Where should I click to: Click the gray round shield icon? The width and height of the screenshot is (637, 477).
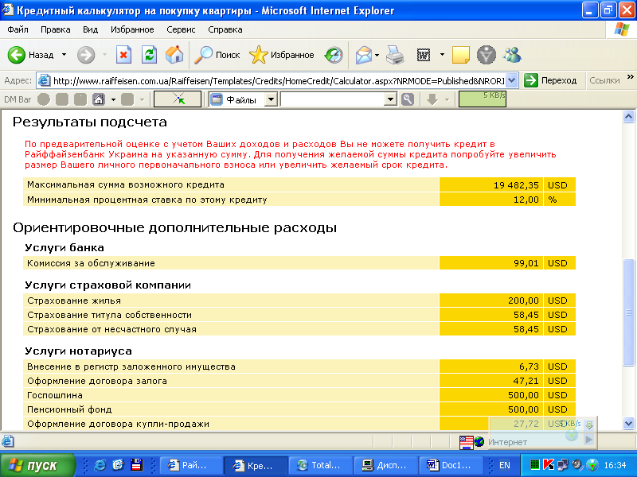(x=487, y=55)
